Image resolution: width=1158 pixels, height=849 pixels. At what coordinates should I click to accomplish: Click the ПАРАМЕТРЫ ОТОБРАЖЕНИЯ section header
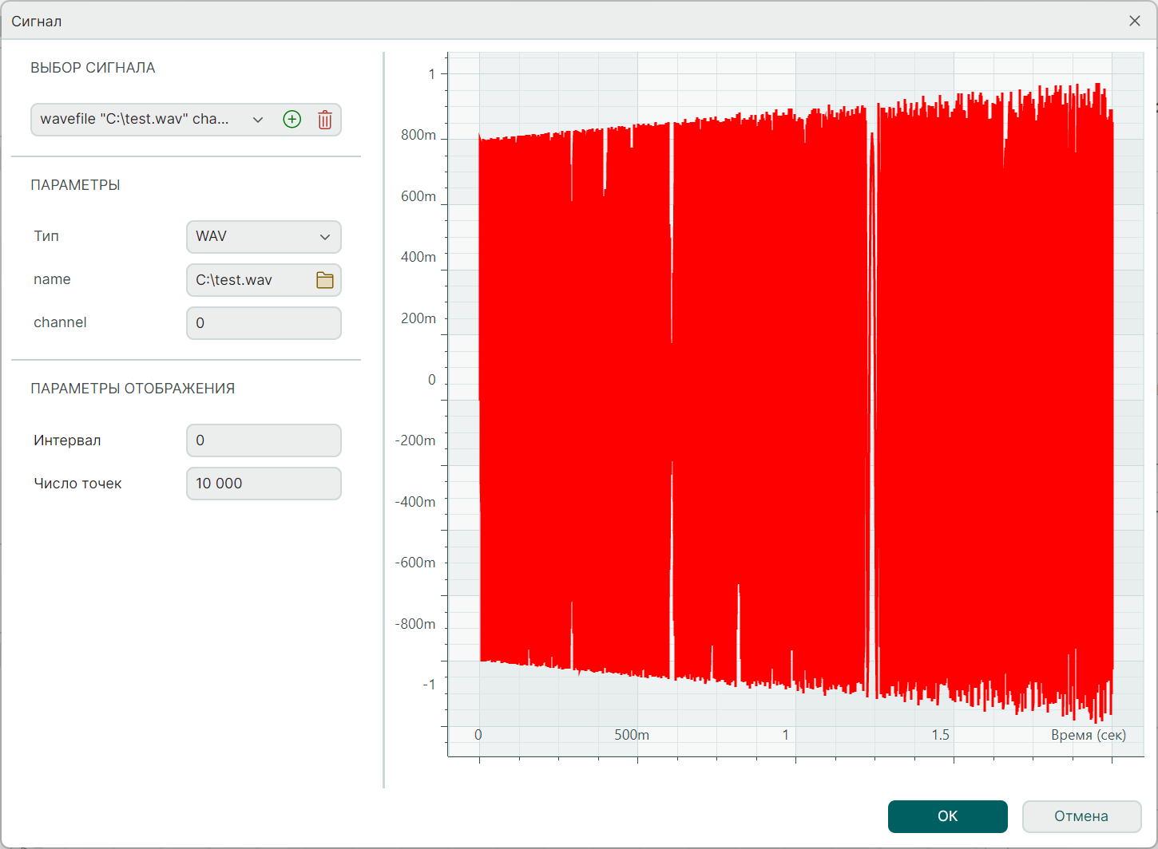133,389
